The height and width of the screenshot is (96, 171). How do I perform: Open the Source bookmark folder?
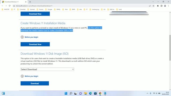40,9
